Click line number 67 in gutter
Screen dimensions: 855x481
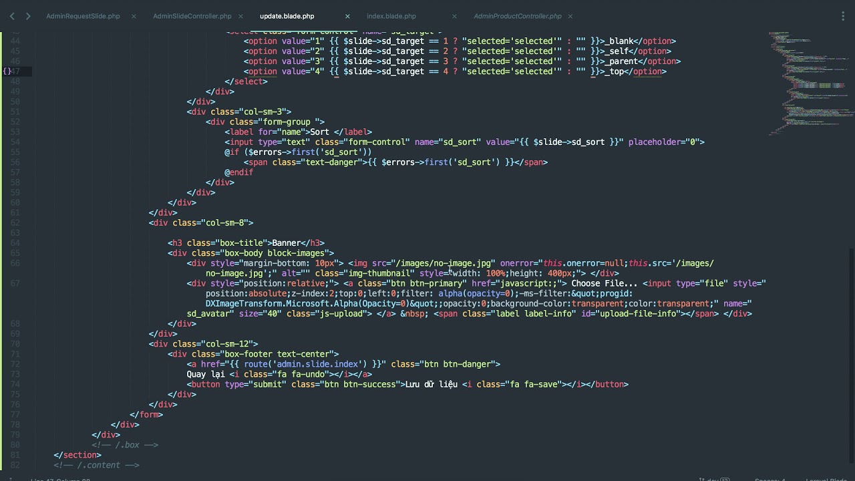tap(15, 283)
